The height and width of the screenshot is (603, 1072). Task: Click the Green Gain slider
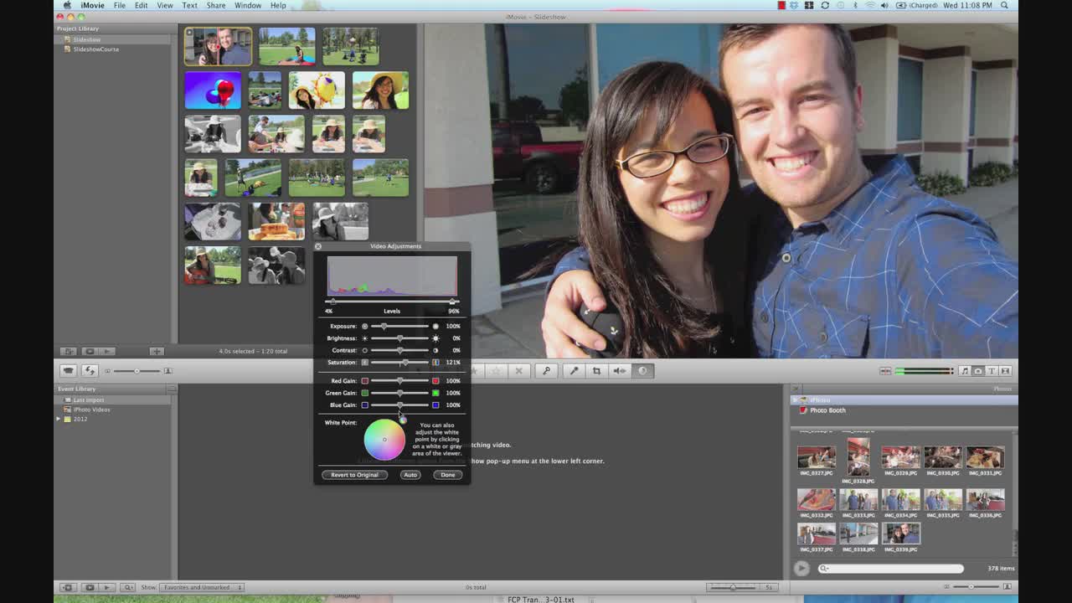[399, 393]
